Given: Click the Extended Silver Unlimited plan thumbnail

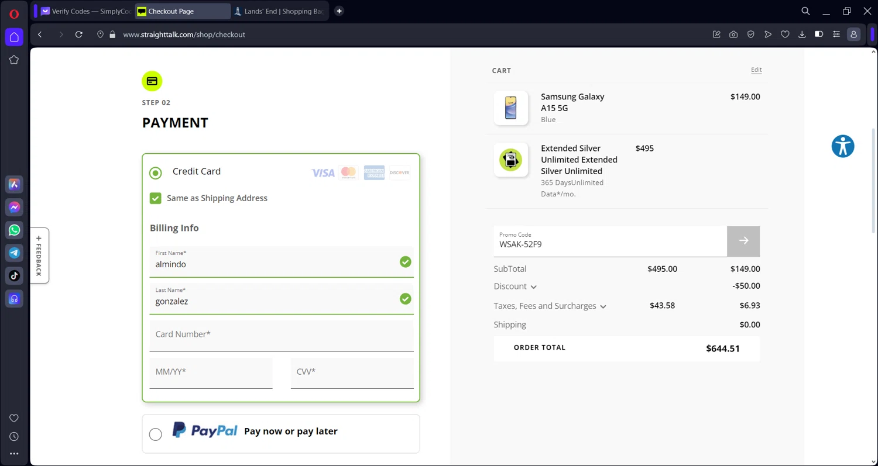Looking at the screenshot, I should pos(511,160).
